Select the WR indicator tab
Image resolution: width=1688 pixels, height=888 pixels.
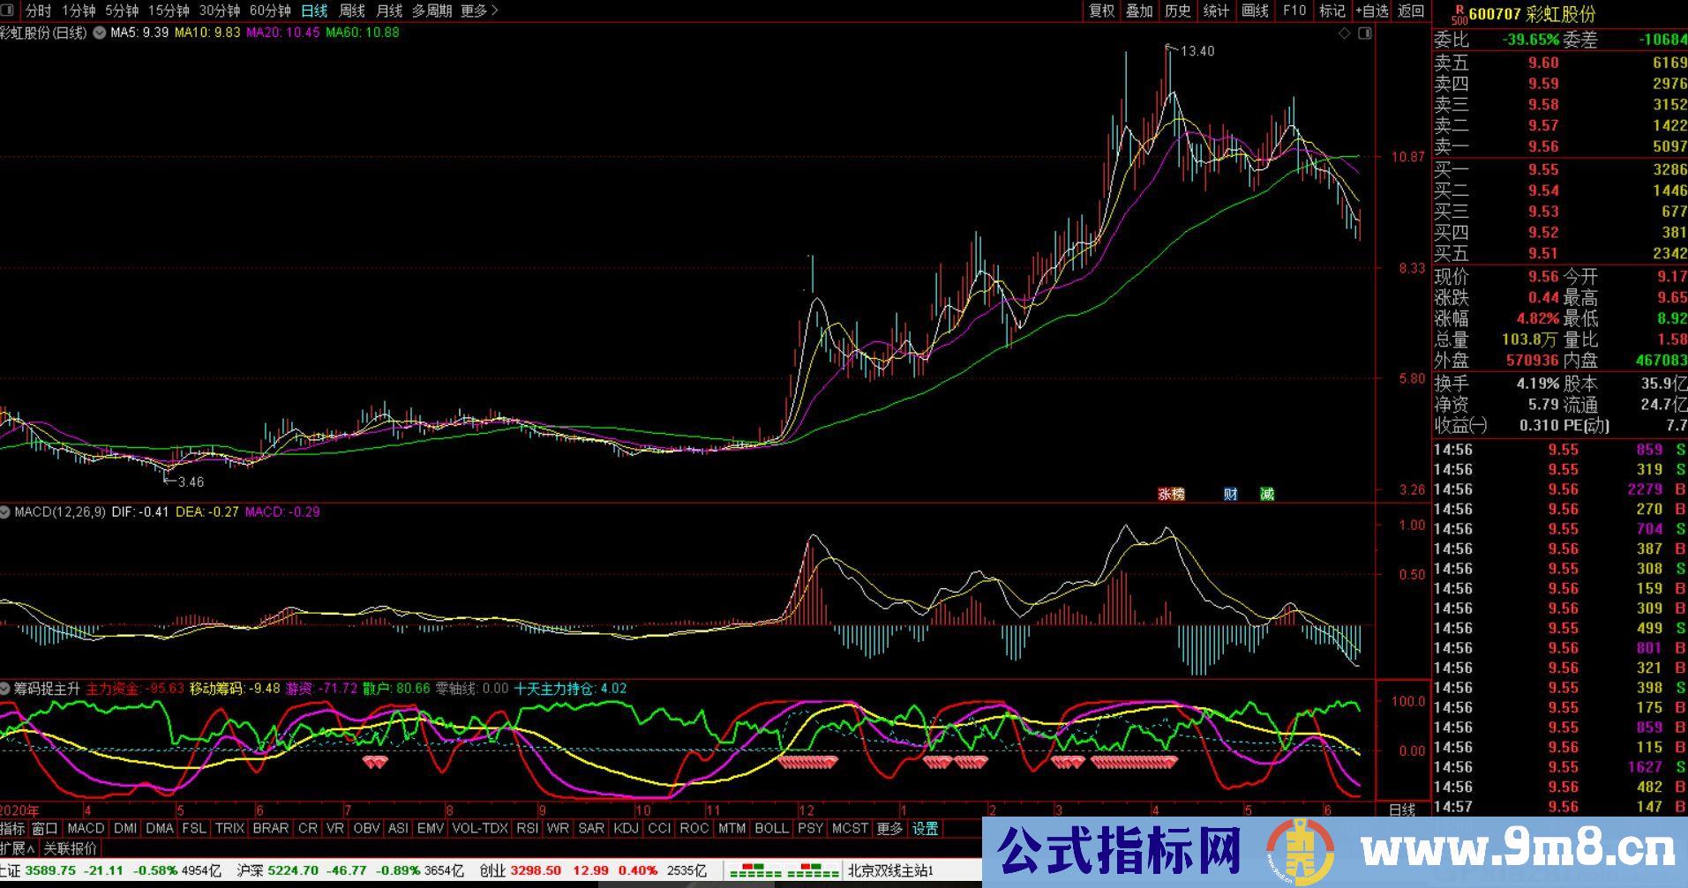(x=558, y=829)
